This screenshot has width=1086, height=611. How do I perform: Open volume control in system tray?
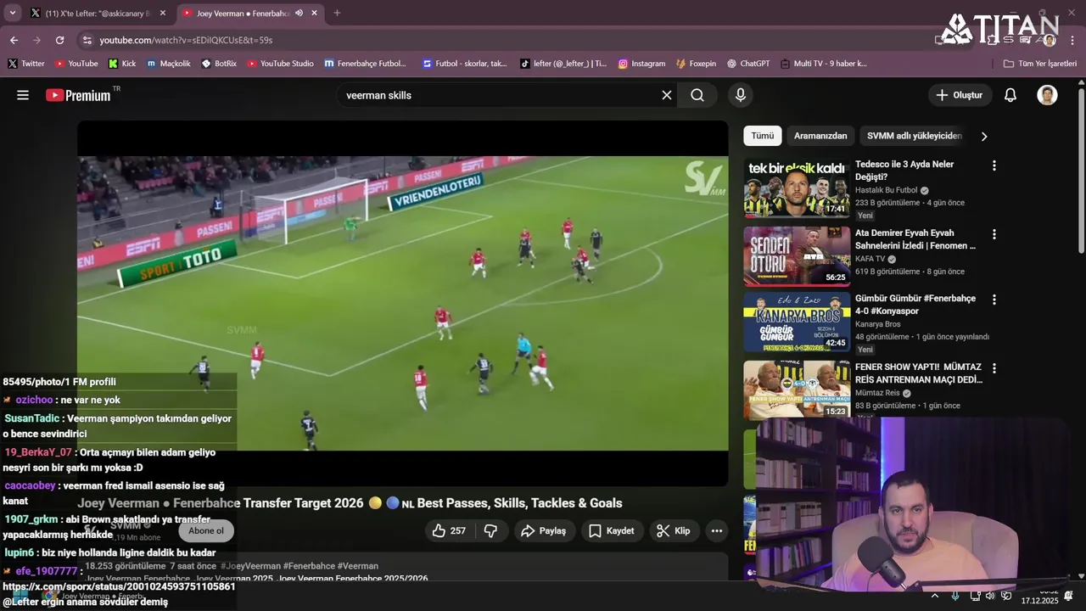tap(990, 596)
